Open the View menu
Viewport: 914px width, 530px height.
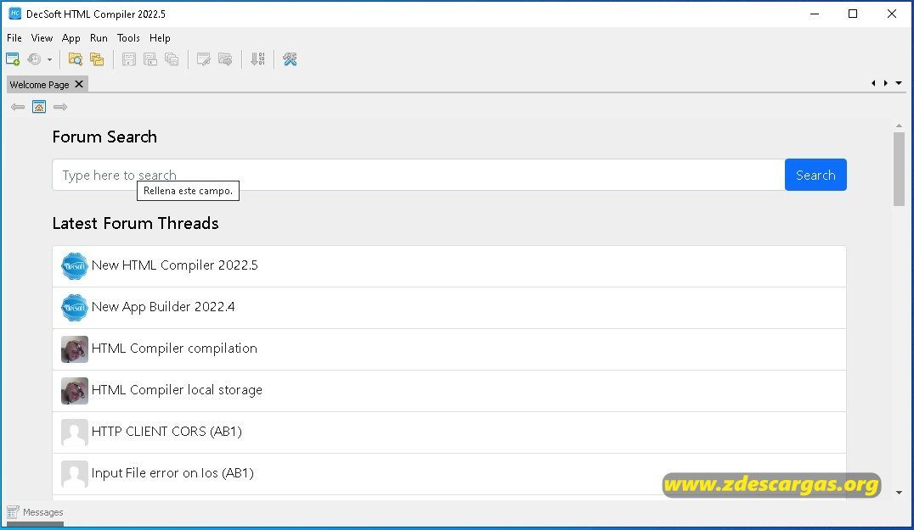pos(42,38)
